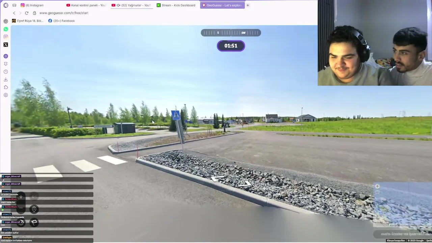Open WhatsApp in the sidebar
This screenshot has width=432, height=243.
6,29
